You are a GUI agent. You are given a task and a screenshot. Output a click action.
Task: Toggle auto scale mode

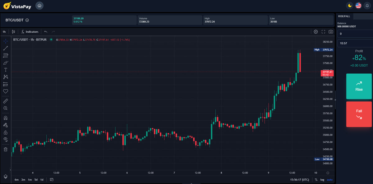tap(330, 180)
